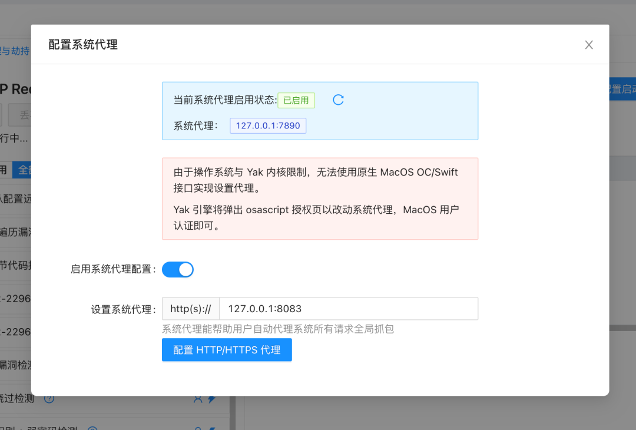Click the red osascript warning notice
Viewport: 636px width, 430px height.
320,199
